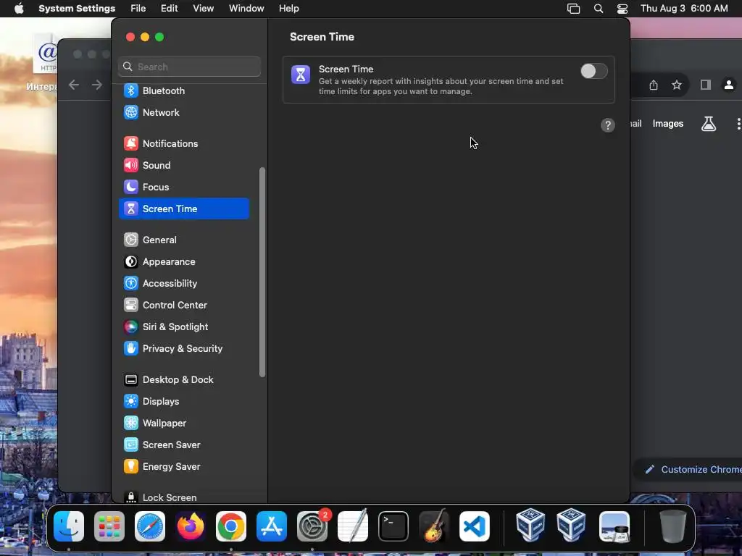Click Images link in Chrome
The height and width of the screenshot is (556, 742).
[x=667, y=124]
